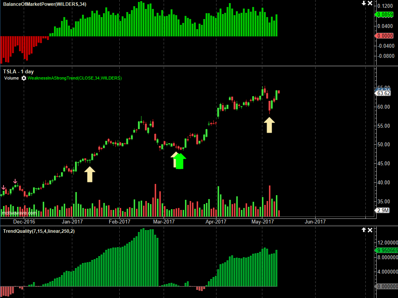Select the 63.62 last price tag
The width and height of the screenshot is (398, 298).
(384, 93)
